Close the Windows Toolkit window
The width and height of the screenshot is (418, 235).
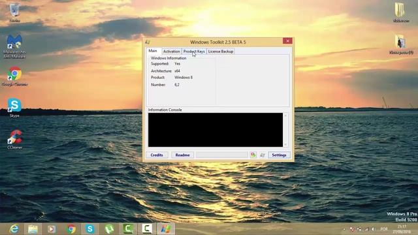coord(287,40)
